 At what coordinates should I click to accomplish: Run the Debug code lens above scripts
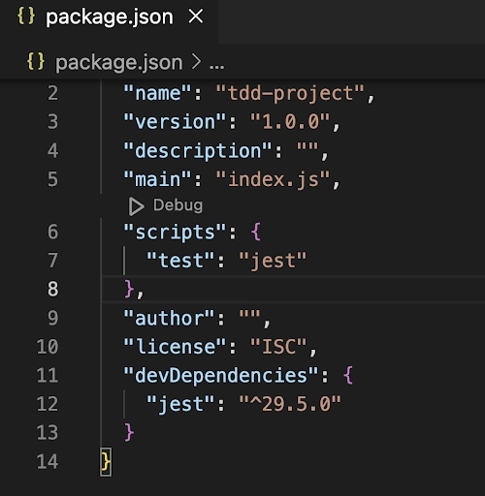(x=166, y=206)
